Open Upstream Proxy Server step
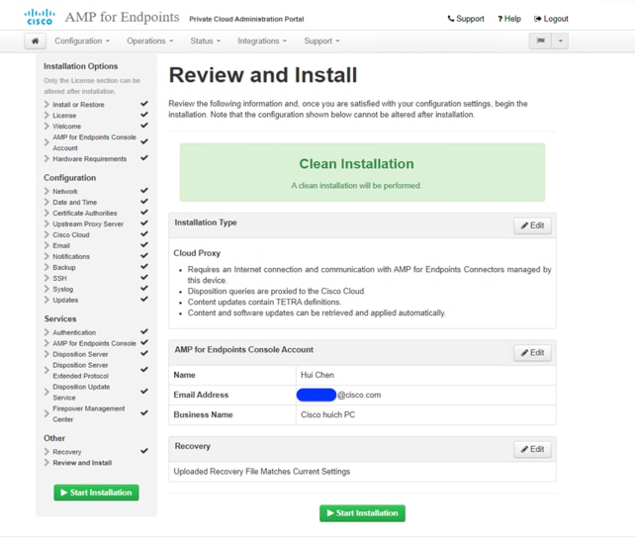The width and height of the screenshot is (635, 538). click(88, 224)
